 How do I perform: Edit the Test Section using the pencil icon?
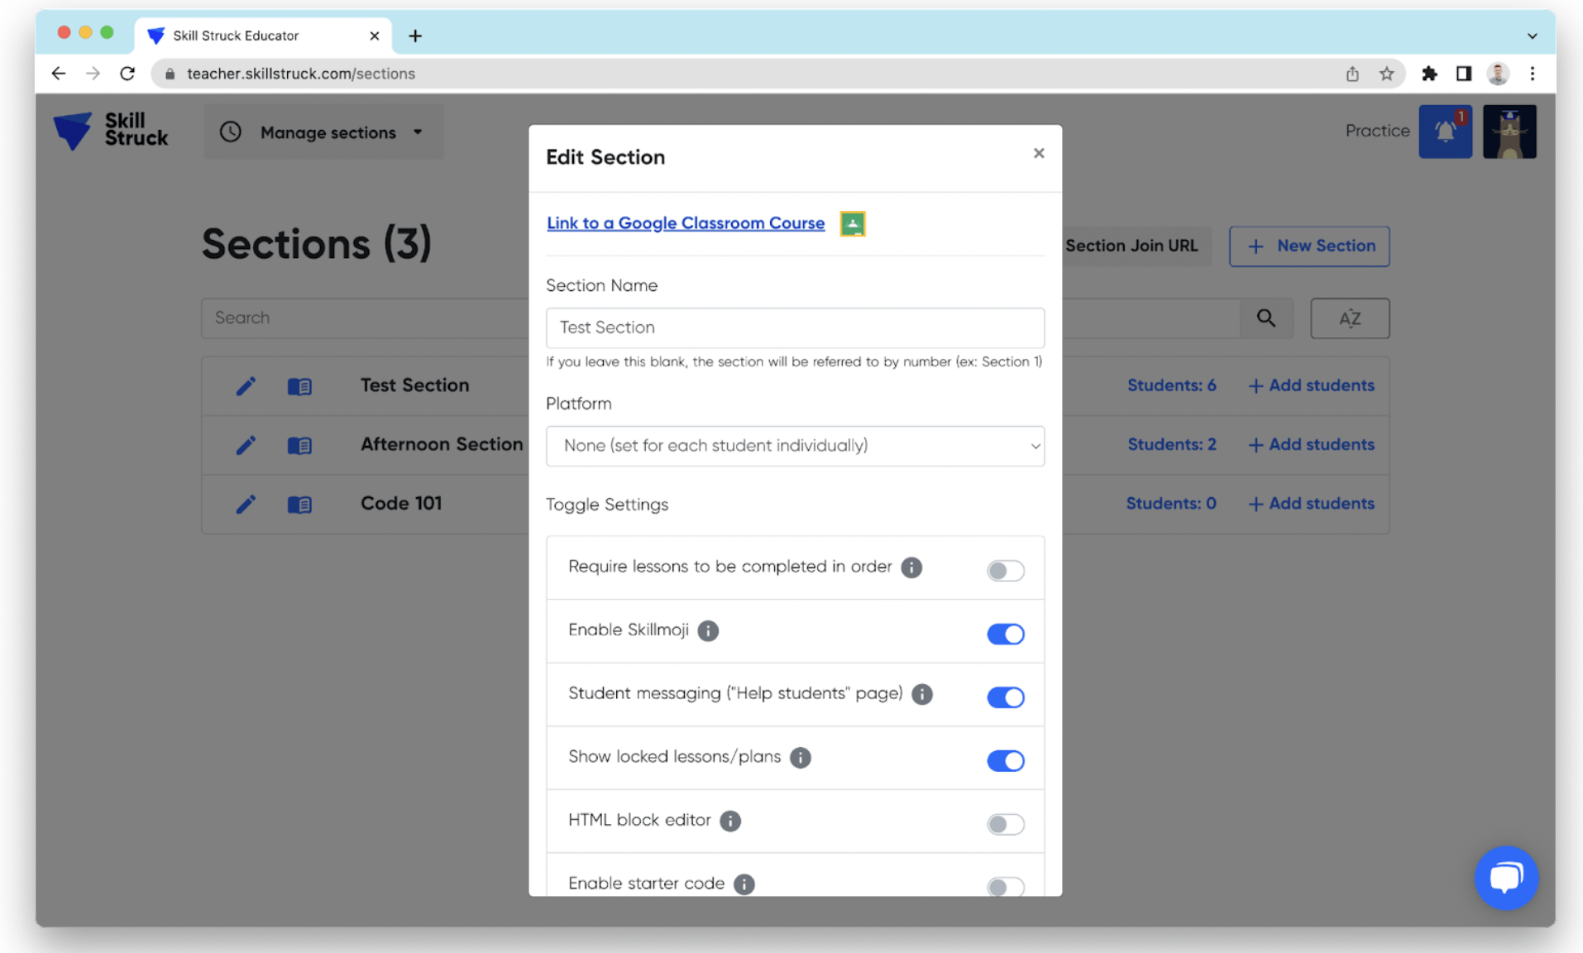coord(246,386)
